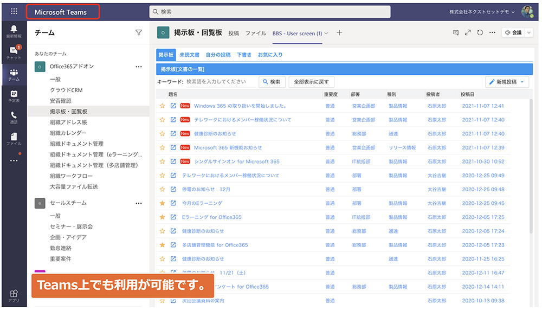This screenshot has width=542, height=311.
Task: Expand BBS - User screen tab dropdown
Action: pyautogui.click(x=326, y=33)
